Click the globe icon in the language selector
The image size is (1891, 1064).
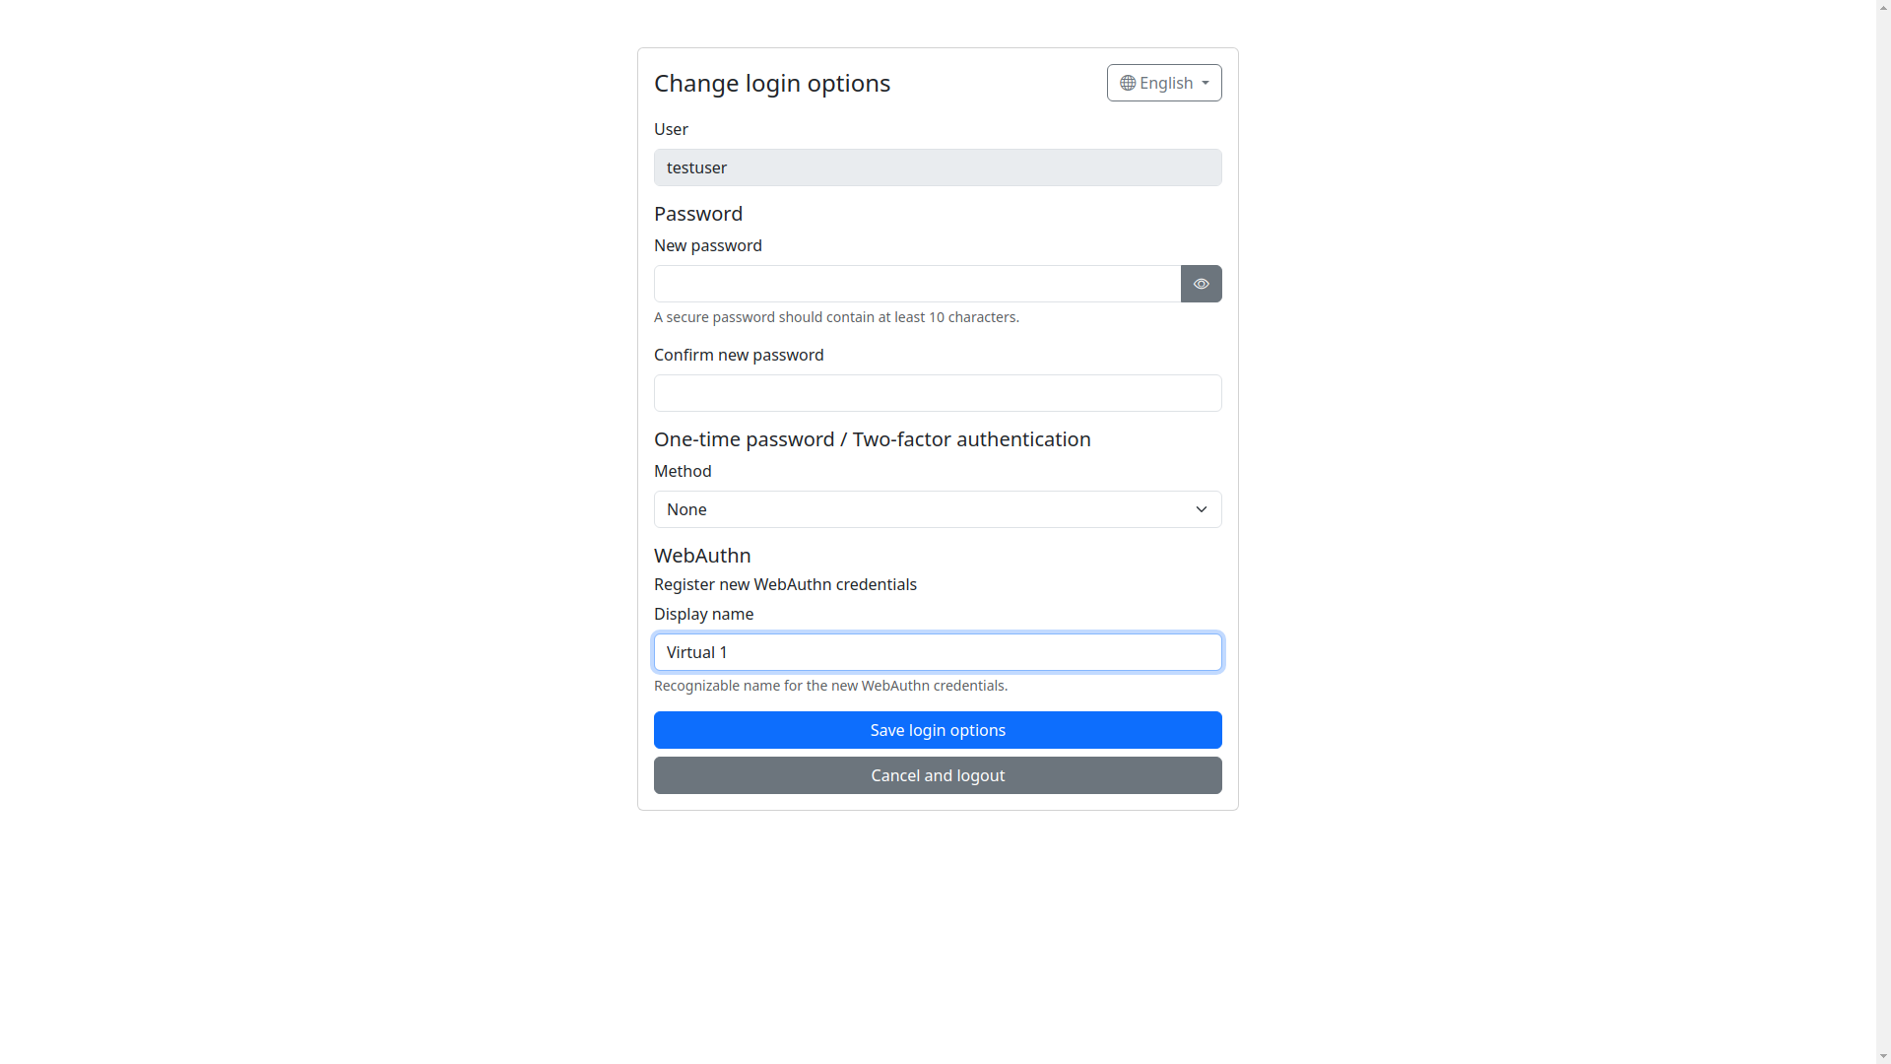[x=1128, y=83]
